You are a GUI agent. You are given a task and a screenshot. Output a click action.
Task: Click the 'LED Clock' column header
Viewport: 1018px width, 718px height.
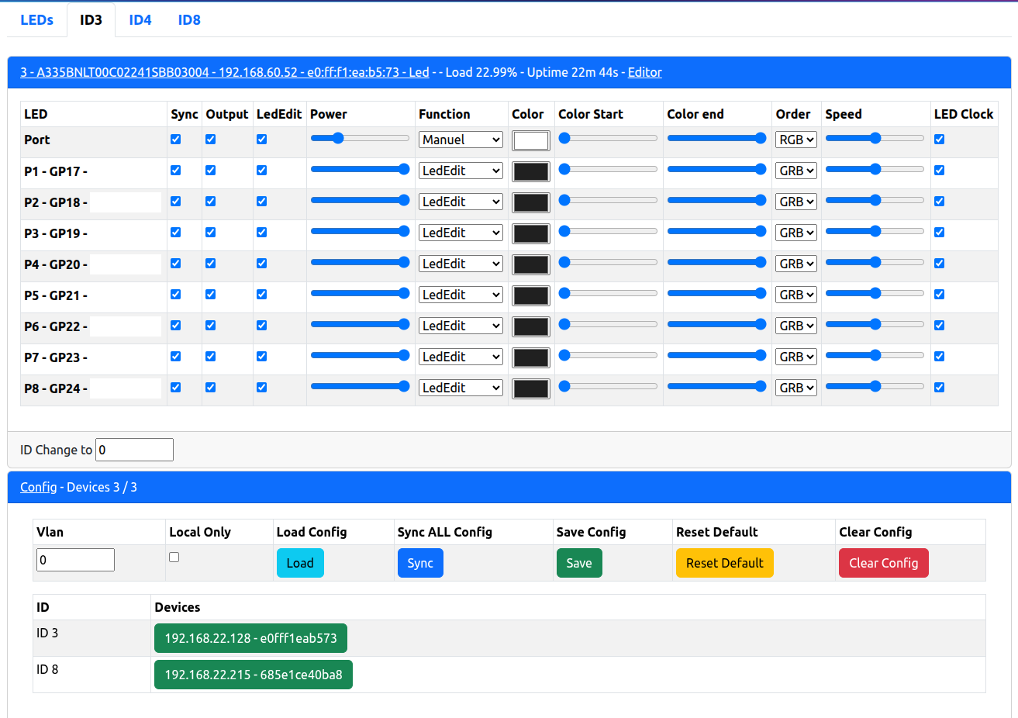pos(964,114)
